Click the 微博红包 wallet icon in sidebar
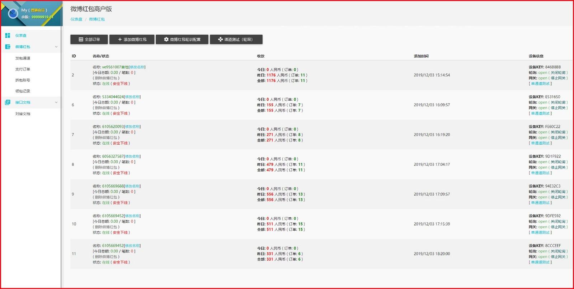 coord(8,47)
